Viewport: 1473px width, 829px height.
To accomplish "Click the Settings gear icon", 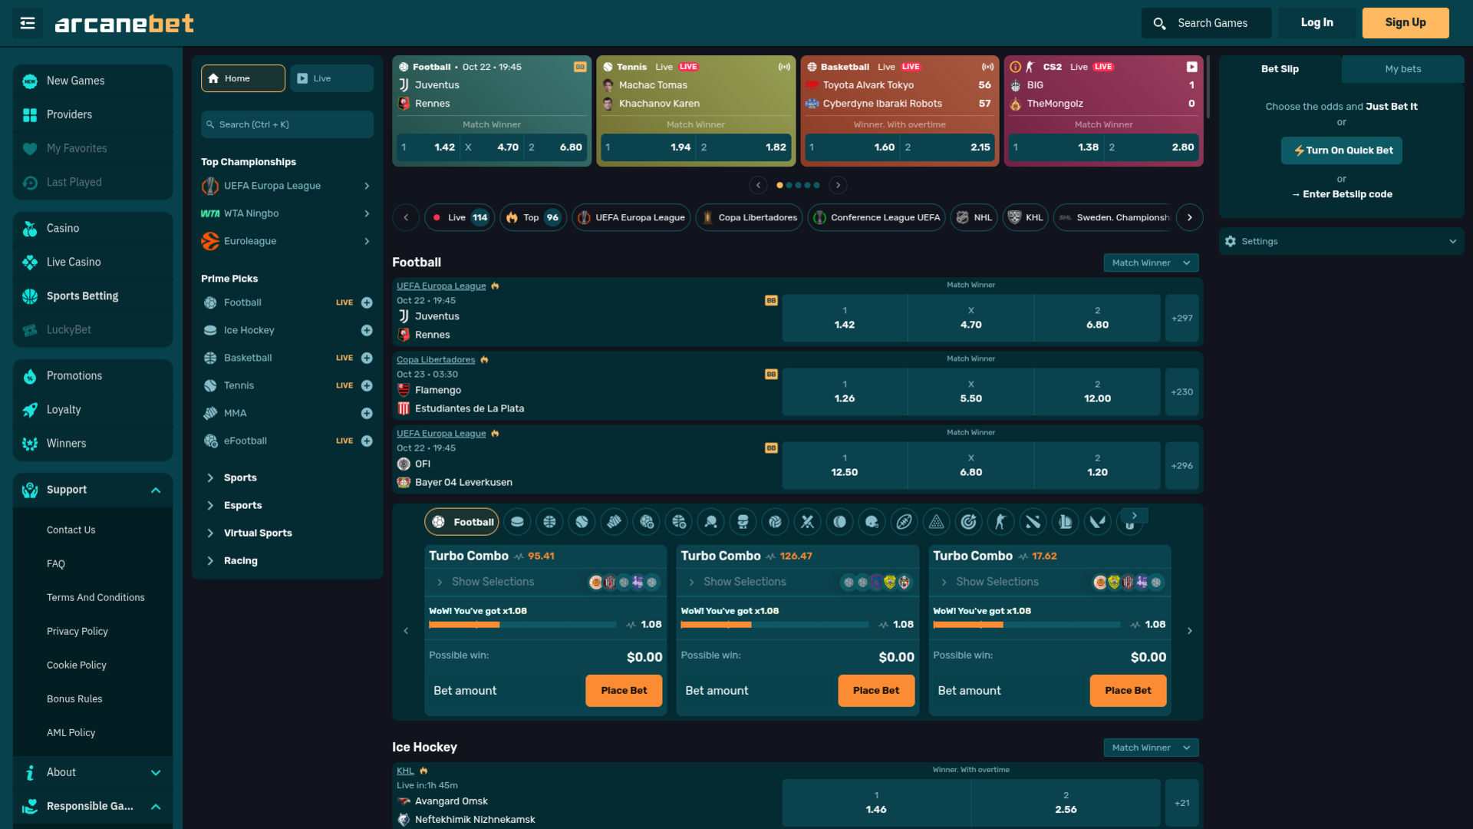I will pos(1231,241).
